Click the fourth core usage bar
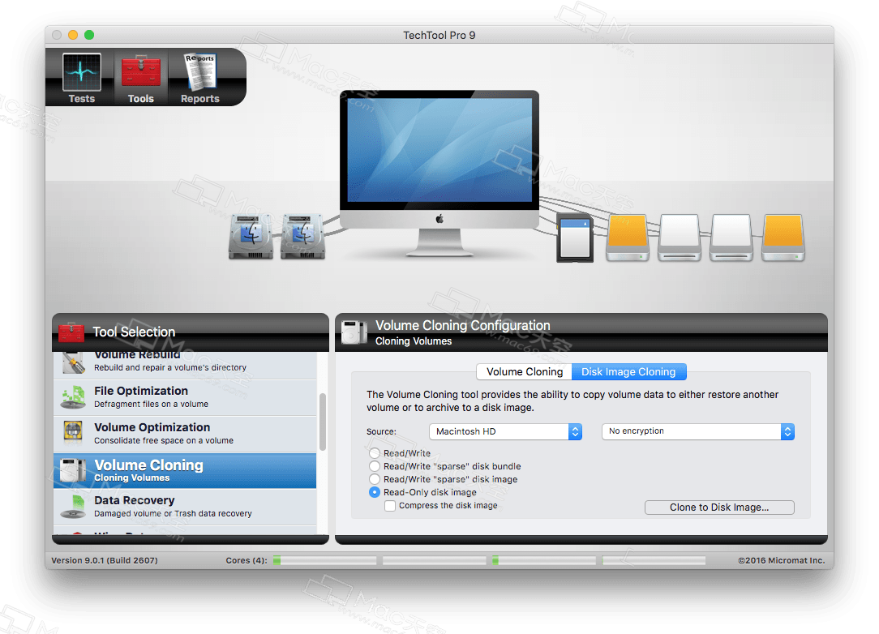Viewport: 879px width, 634px height. [x=654, y=560]
